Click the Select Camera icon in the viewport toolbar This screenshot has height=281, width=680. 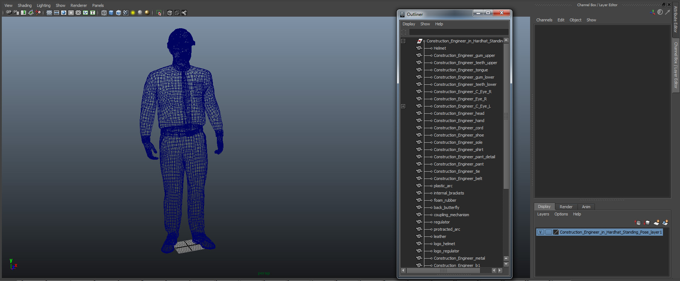pyautogui.click(x=9, y=13)
